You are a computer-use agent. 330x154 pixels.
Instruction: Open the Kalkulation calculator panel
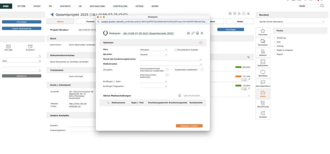point(263,62)
